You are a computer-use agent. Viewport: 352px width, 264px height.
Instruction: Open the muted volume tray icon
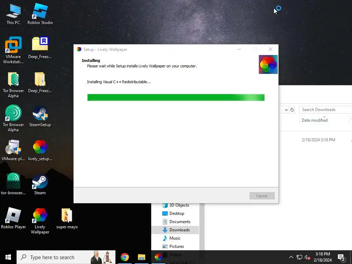point(307,257)
